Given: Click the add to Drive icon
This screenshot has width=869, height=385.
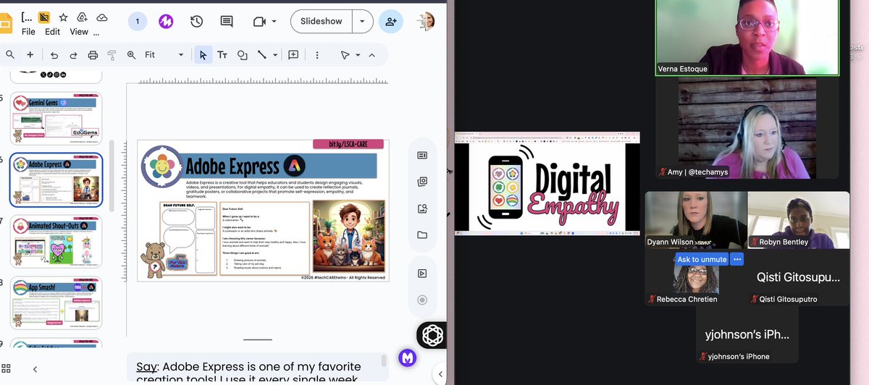Looking at the screenshot, I should click(83, 17).
